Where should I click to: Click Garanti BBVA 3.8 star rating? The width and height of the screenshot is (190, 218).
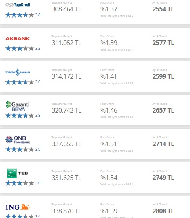(23, 116)
